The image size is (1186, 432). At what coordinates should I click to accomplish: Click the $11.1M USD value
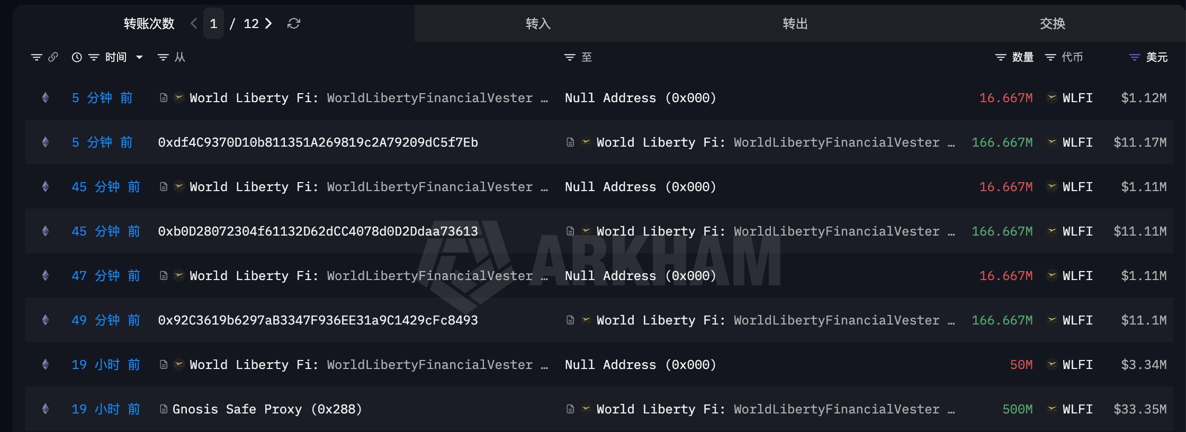point(1144,320)
